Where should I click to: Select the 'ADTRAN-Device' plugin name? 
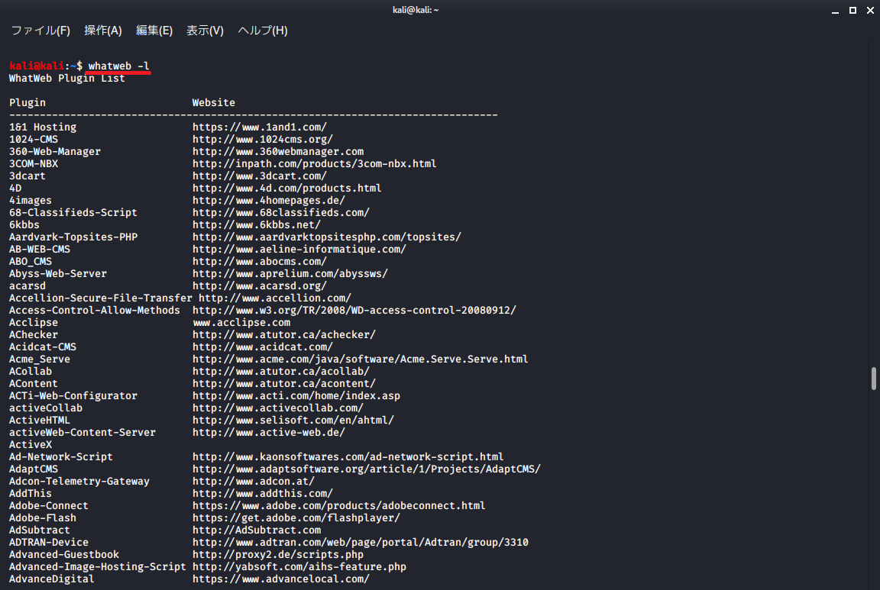[49, 543]
